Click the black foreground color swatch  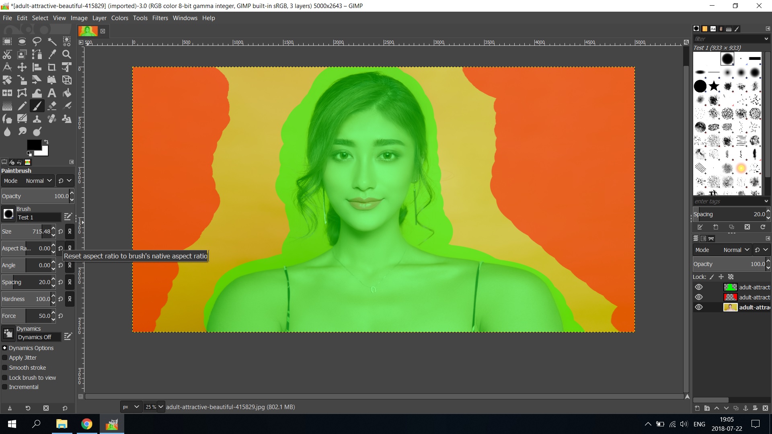tap(33, 145)
